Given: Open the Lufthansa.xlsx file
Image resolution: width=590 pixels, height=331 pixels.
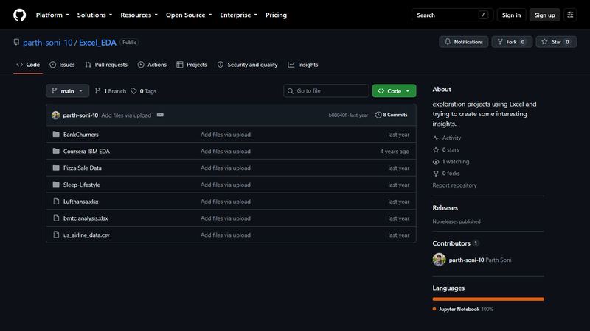Looking at the screenshot, I should coord(81,202).
